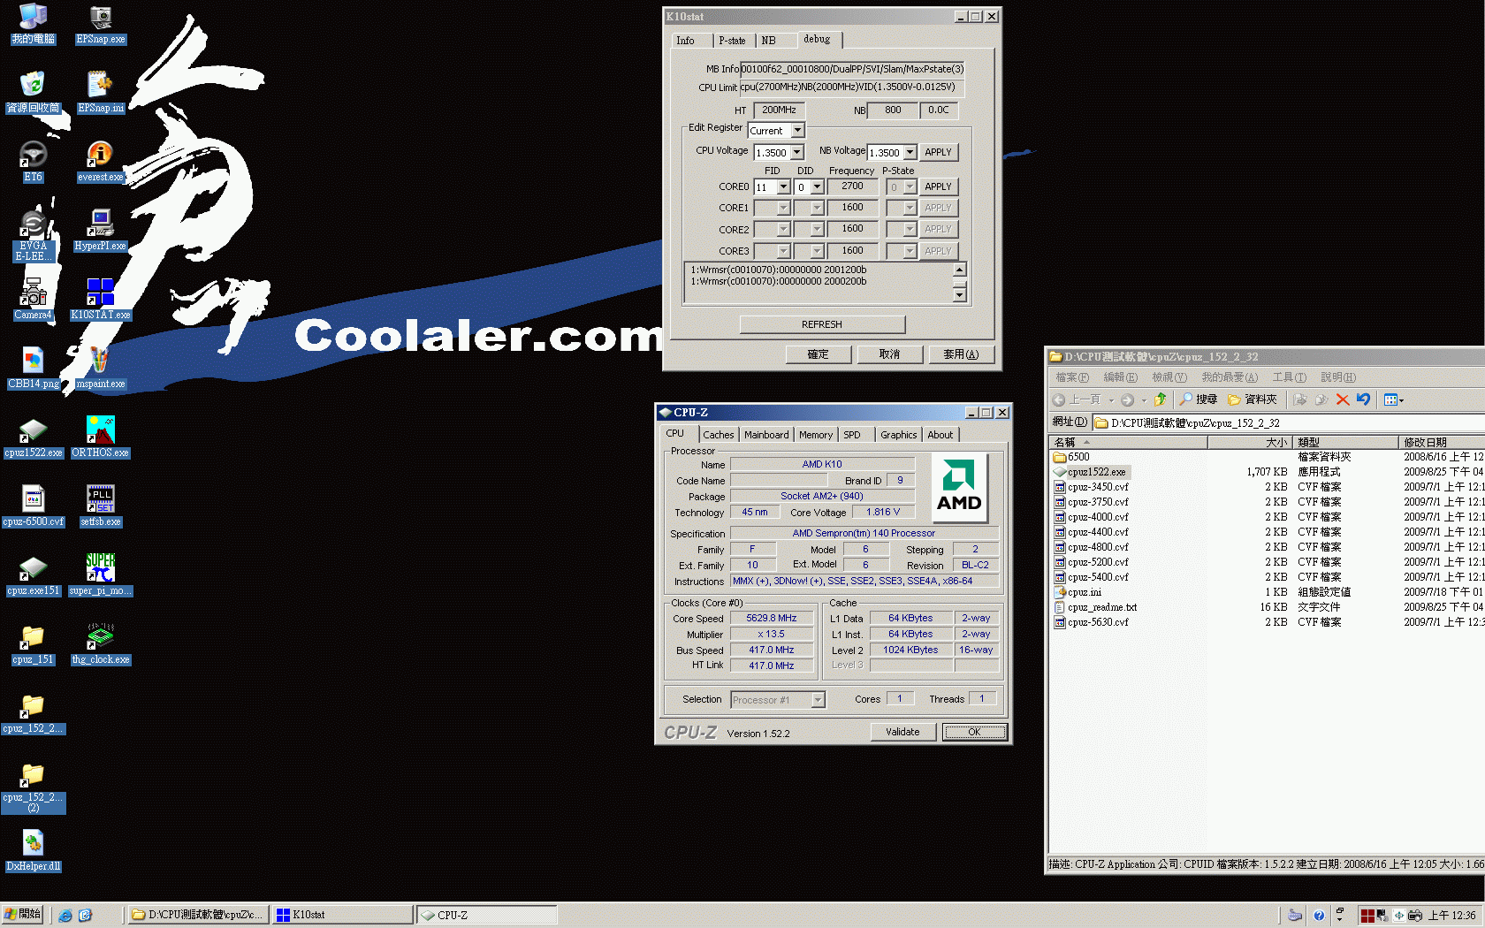Launch everest.exe desktop icon

[101, 162]
